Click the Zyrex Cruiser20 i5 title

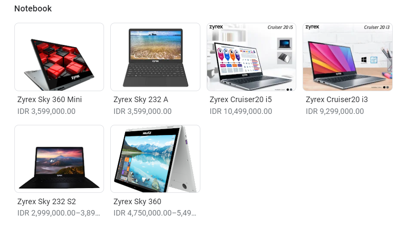(x=241, y=100)
